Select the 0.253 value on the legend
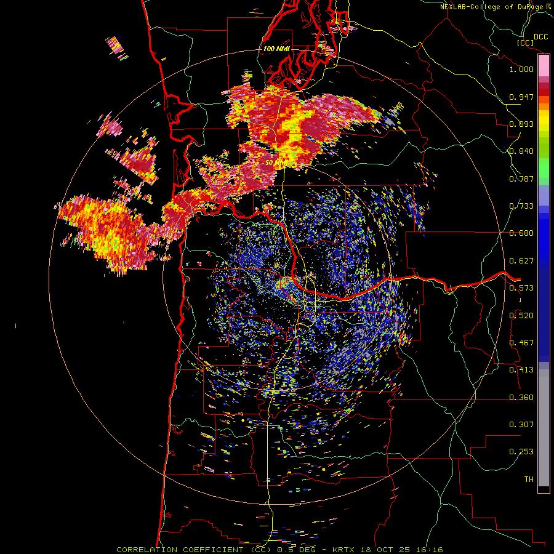554x554 pixels. [521, 452]
